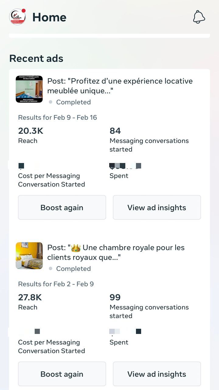Open the notifications bell icon
Viewport: 219px width, 390px height.
click(199, 17)
